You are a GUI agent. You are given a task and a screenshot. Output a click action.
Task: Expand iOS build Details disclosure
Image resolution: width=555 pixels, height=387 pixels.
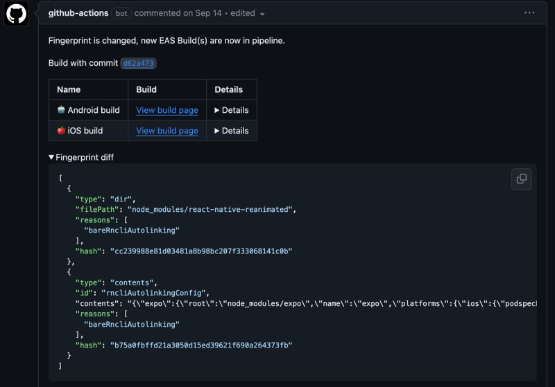[x=232, y=131]
